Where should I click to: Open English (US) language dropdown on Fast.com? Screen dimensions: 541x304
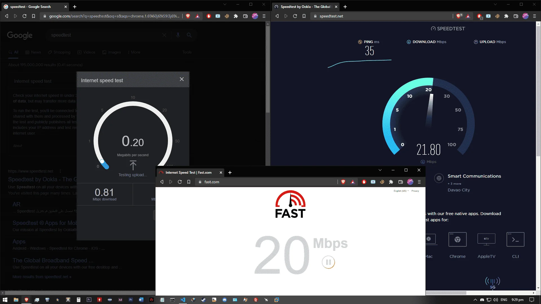[x=401, y=191]
